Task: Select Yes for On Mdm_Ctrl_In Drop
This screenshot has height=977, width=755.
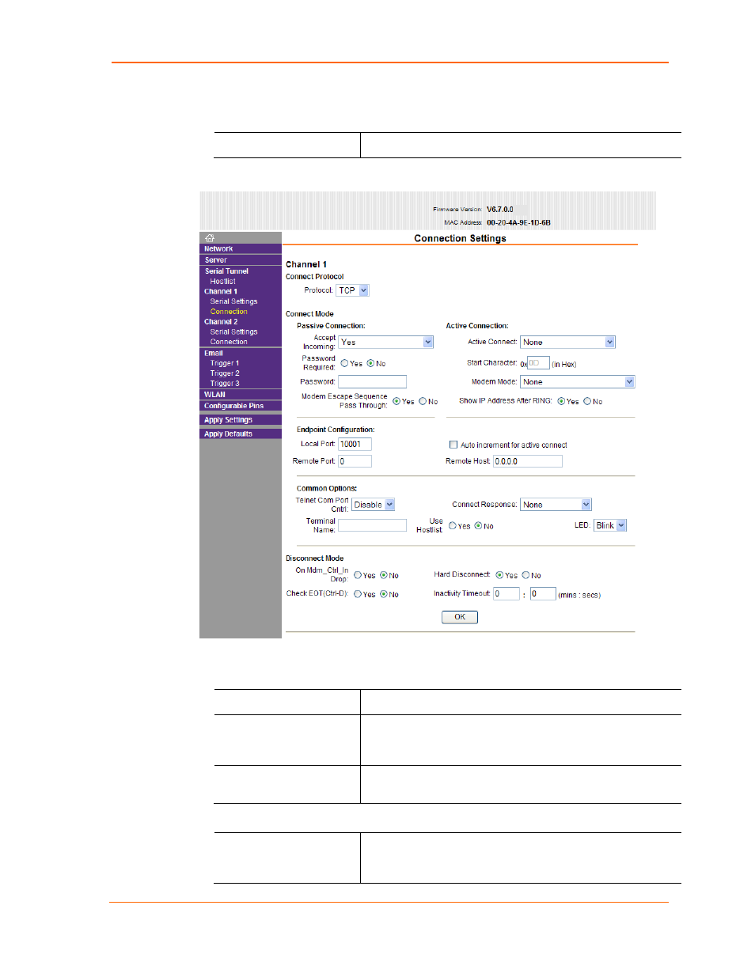Action: tap(358, 576)
